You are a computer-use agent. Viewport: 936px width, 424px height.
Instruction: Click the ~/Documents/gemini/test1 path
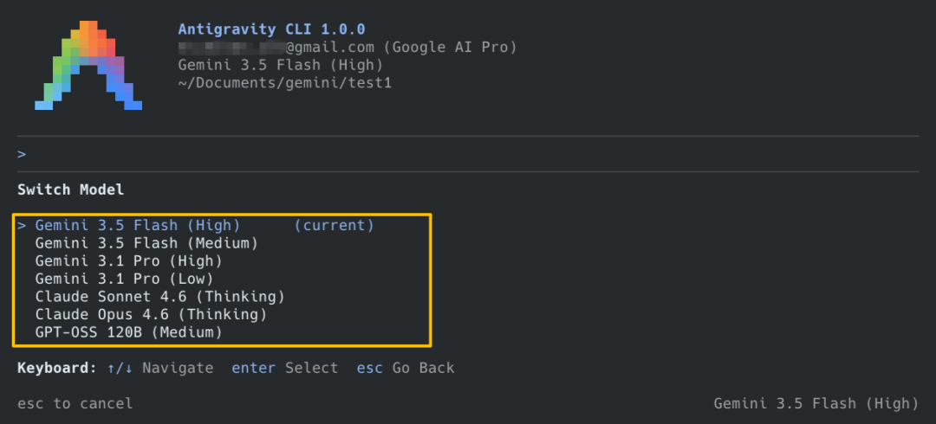pos(285,83)
